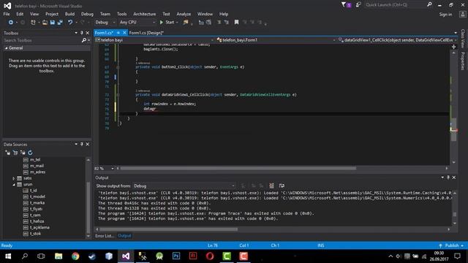Click the Toolbox search magnifier icon
The image size is (468, 263).
(x=84, y=40)
